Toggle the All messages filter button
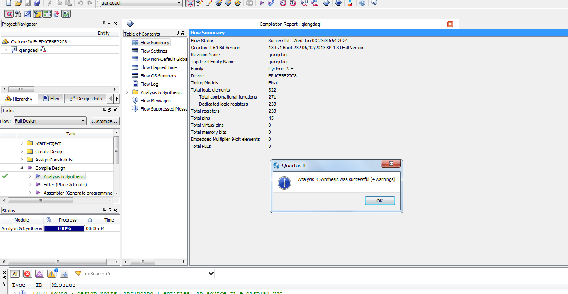This screenshot has height=294, width=568. coord(15,274)
